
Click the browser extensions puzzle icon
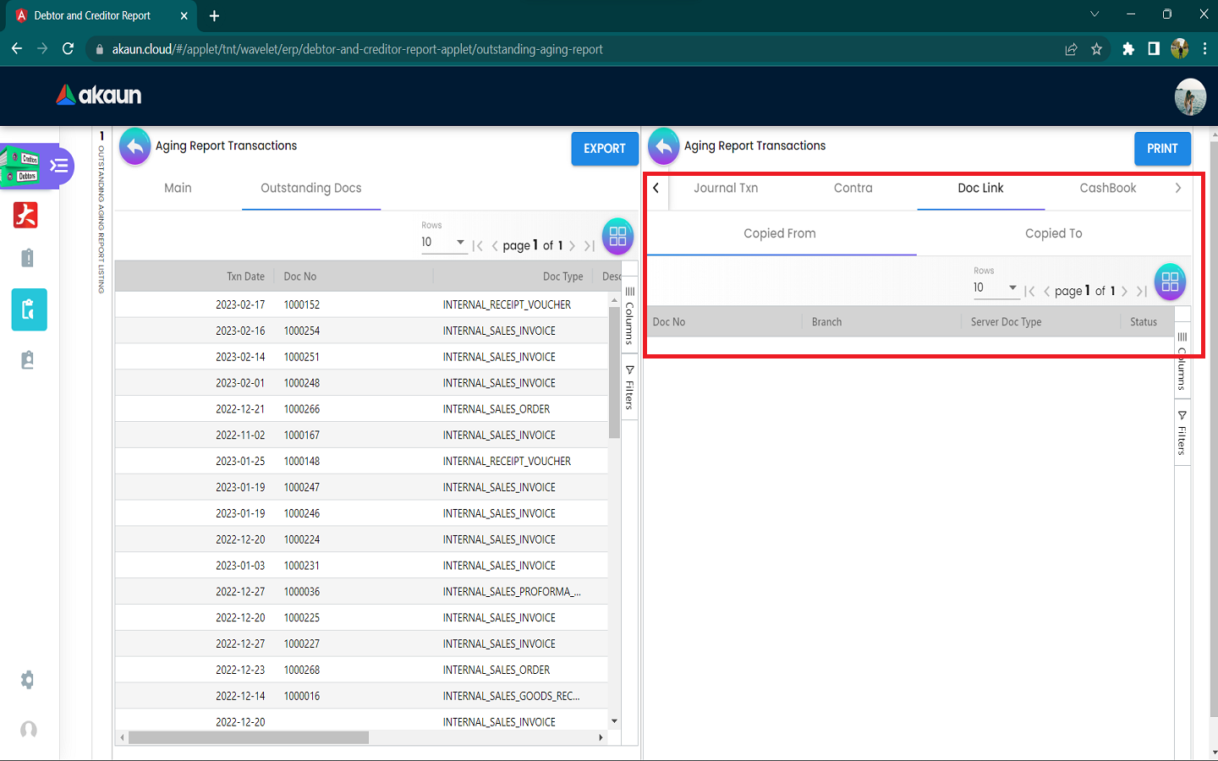point(1127,49)
